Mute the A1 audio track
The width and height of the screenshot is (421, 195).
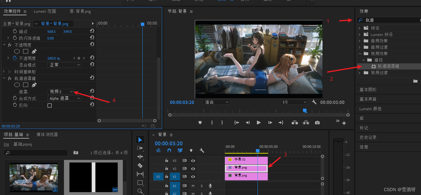click(x=193, y=186)
